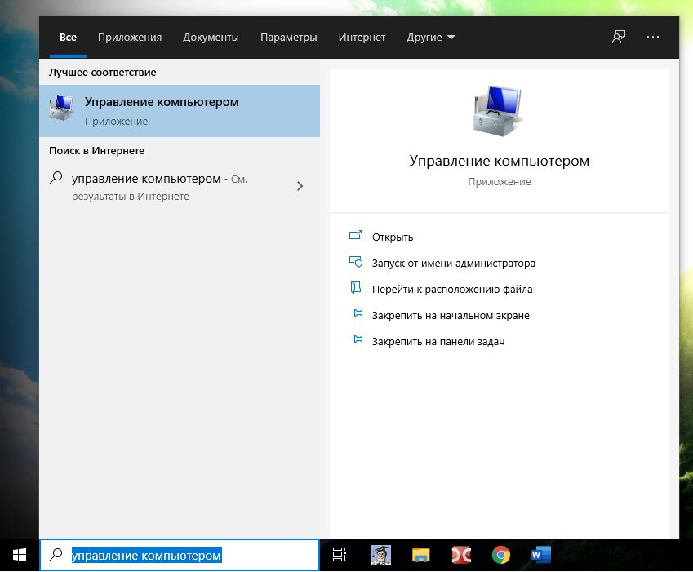The image size is (693, 572).
Task: Click the Лучшее соответствие heading
Action: click(x=103, y=72)
